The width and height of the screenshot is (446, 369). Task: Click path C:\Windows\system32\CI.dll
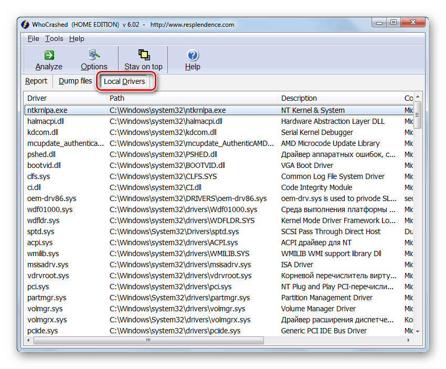[x=156, y=188]
